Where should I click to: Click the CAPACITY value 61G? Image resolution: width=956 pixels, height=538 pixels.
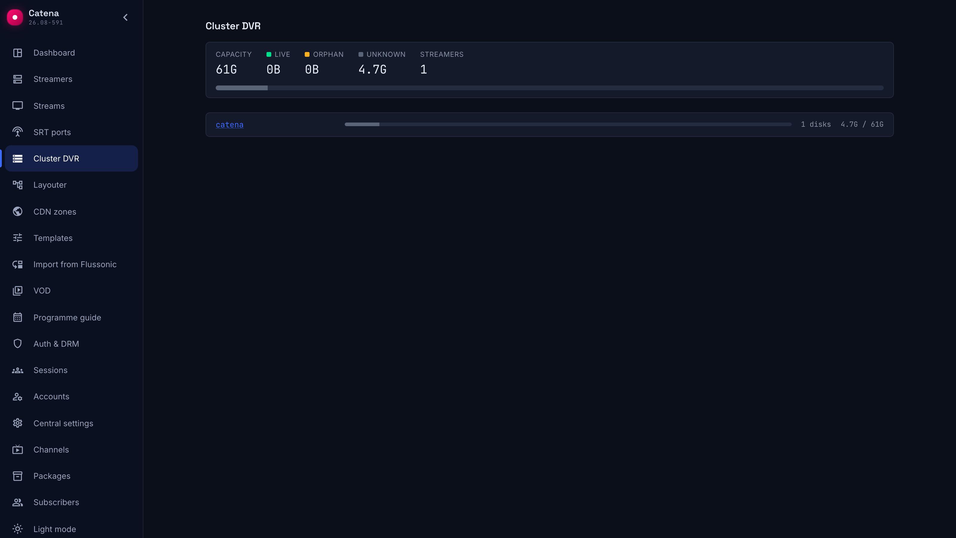[226, 69]
